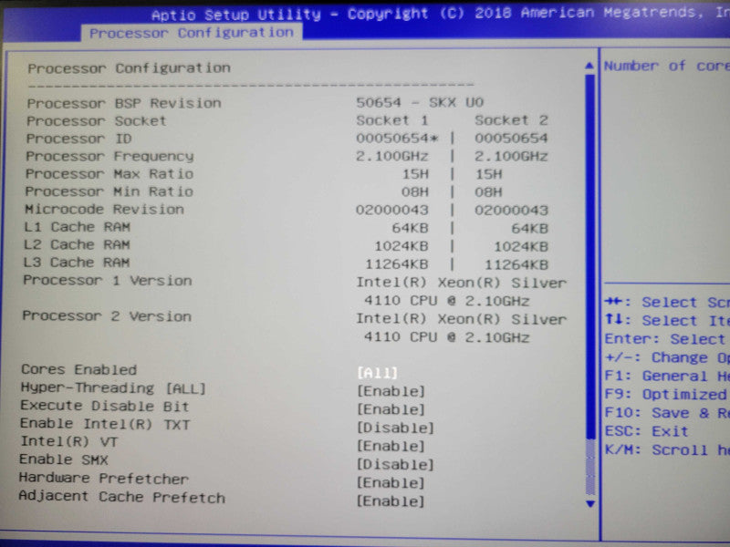Click the Microcode Revision label

[104, 210]
